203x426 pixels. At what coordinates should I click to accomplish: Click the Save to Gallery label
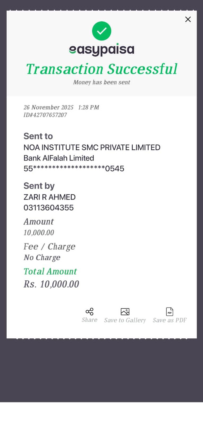[125, 320]
